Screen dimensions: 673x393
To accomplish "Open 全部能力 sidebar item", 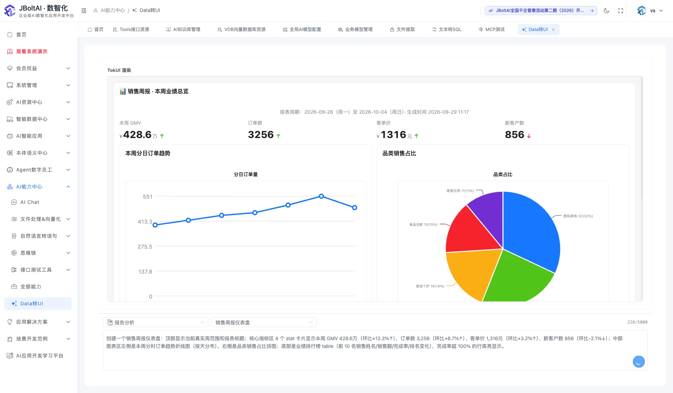I will (x=39, y=287).
